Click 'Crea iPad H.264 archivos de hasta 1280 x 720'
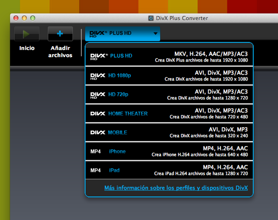This screenshot has width=278, height=220. click(x=201, y=174)
